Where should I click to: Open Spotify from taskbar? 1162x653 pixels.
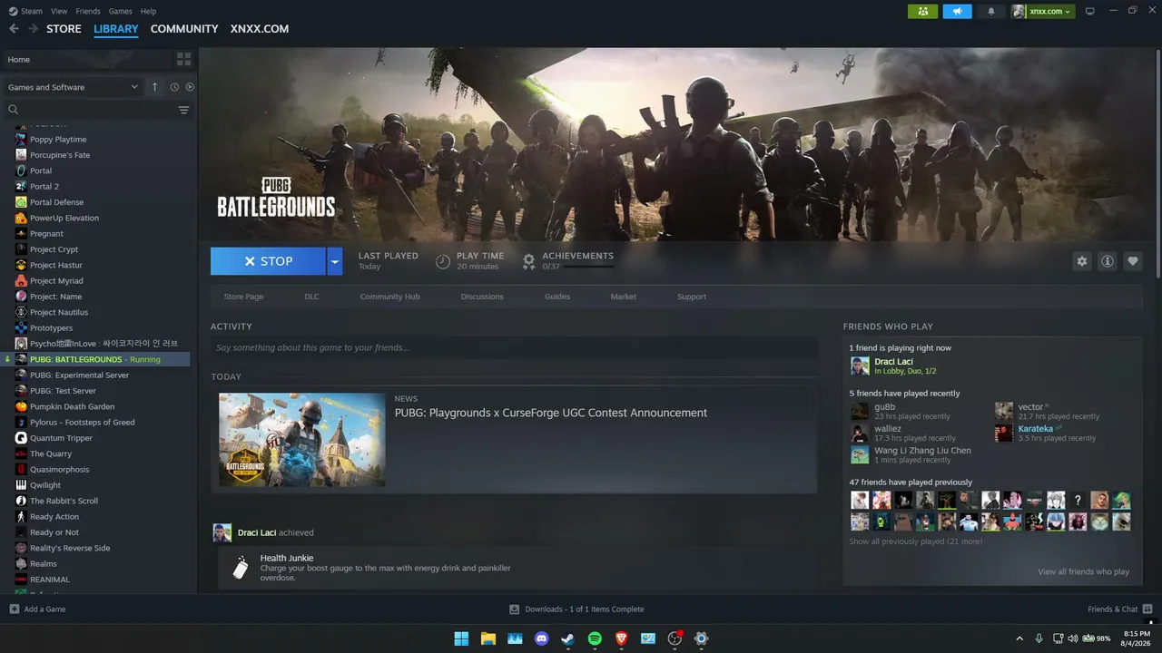pyautogui.click(x=595, y=638)
